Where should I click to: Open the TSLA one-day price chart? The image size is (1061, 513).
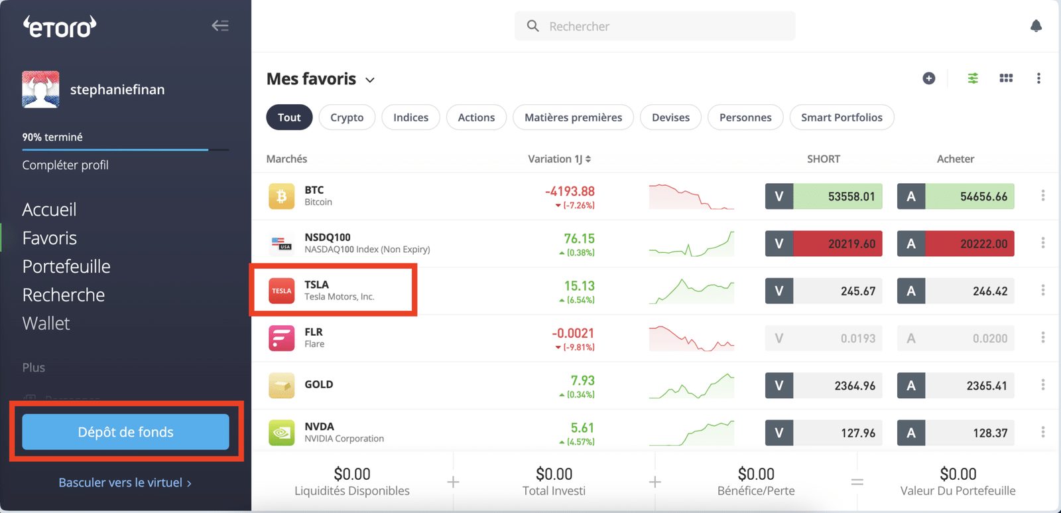692,291
